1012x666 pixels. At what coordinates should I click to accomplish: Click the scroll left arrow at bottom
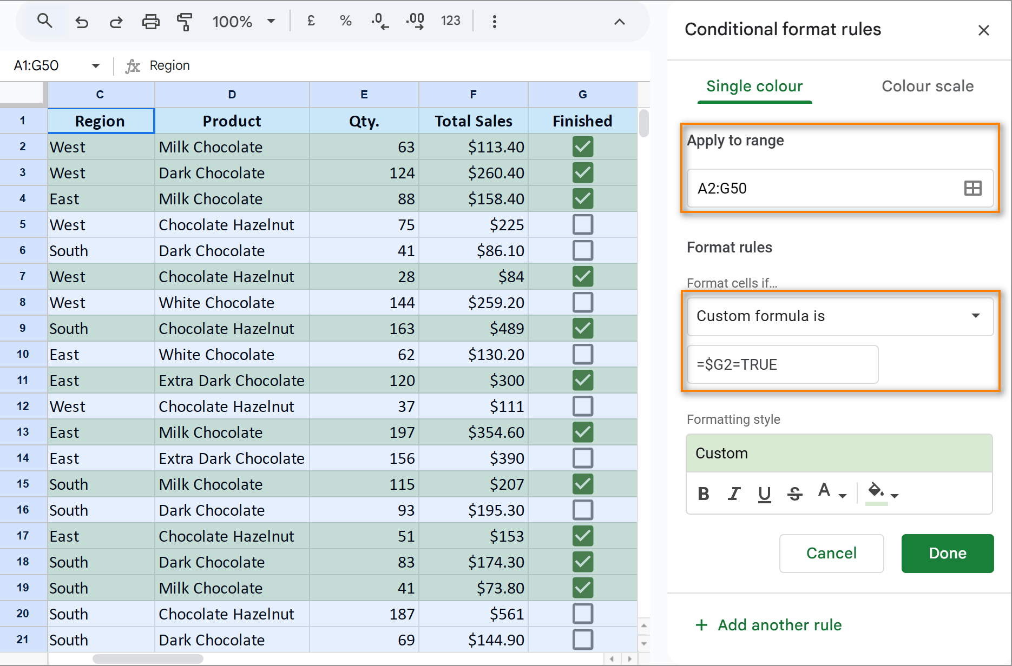point(612,659)
